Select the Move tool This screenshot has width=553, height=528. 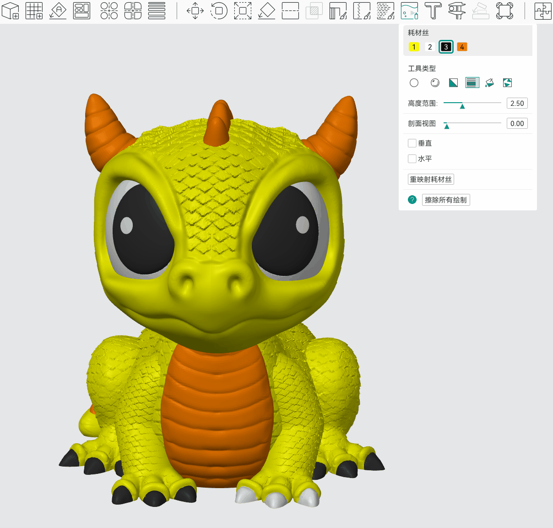click(x=195, y=11)
